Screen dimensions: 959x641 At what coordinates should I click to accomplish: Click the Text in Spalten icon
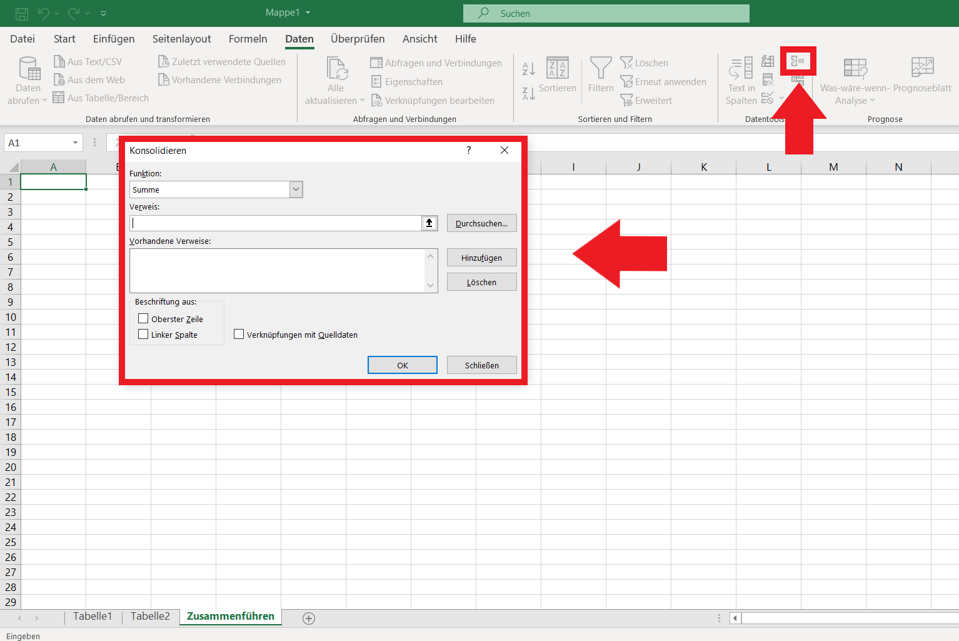tap(741, 68)
